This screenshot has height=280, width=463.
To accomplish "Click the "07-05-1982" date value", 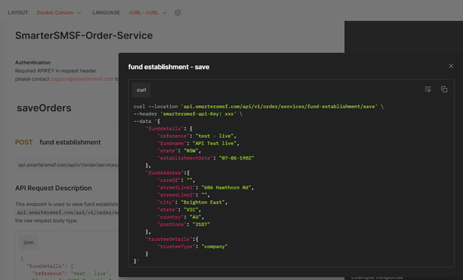I will [x=236, y=158].
